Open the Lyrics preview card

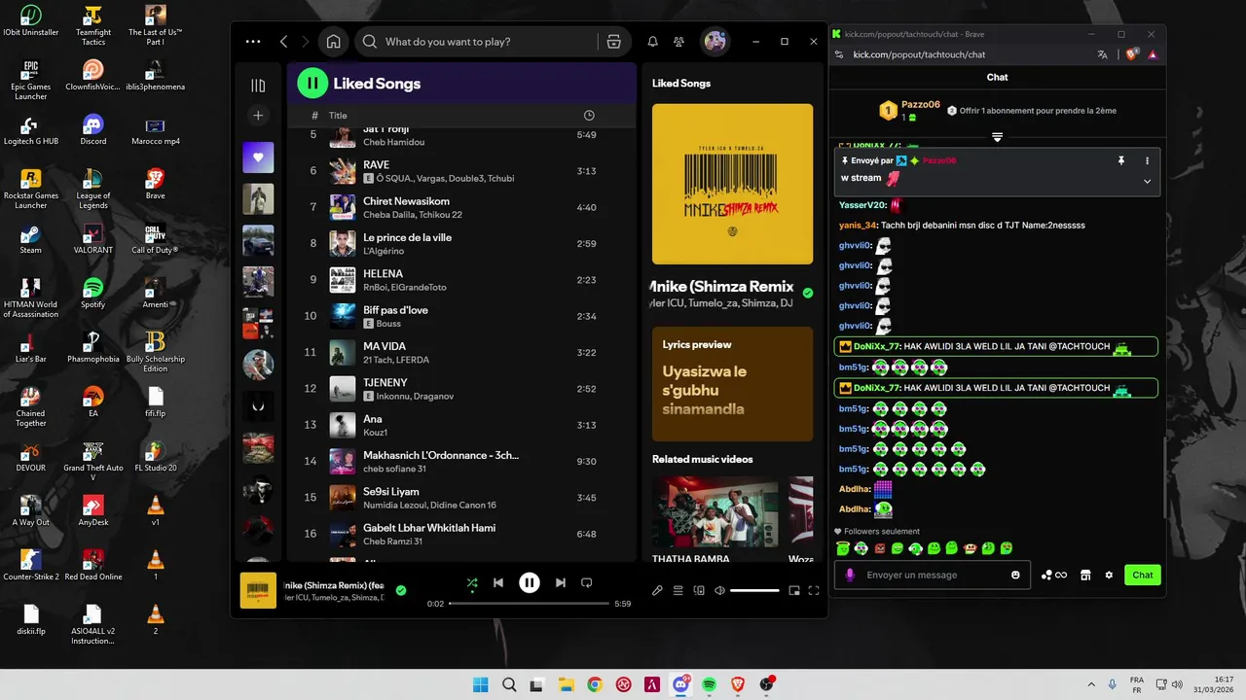(x=732, y=384)
